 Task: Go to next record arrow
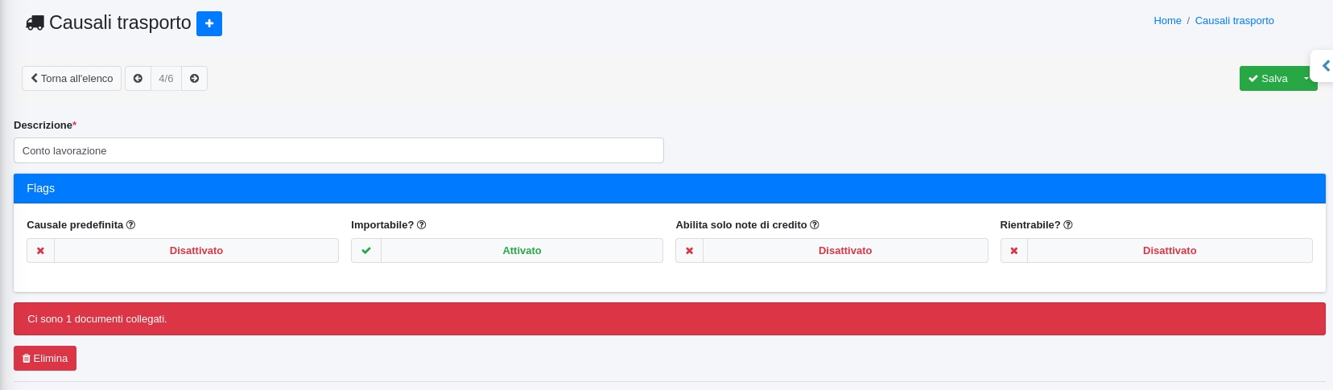click(x=194, y=78)
